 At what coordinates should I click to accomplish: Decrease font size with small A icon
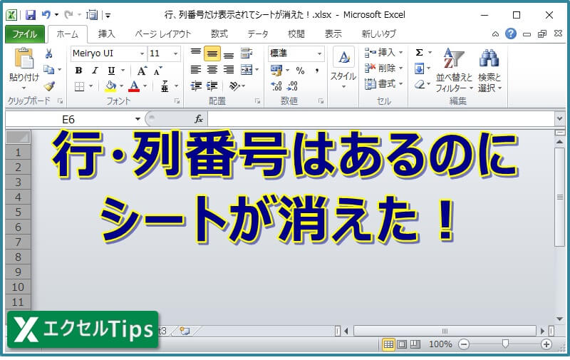click(x=157, y=71)
